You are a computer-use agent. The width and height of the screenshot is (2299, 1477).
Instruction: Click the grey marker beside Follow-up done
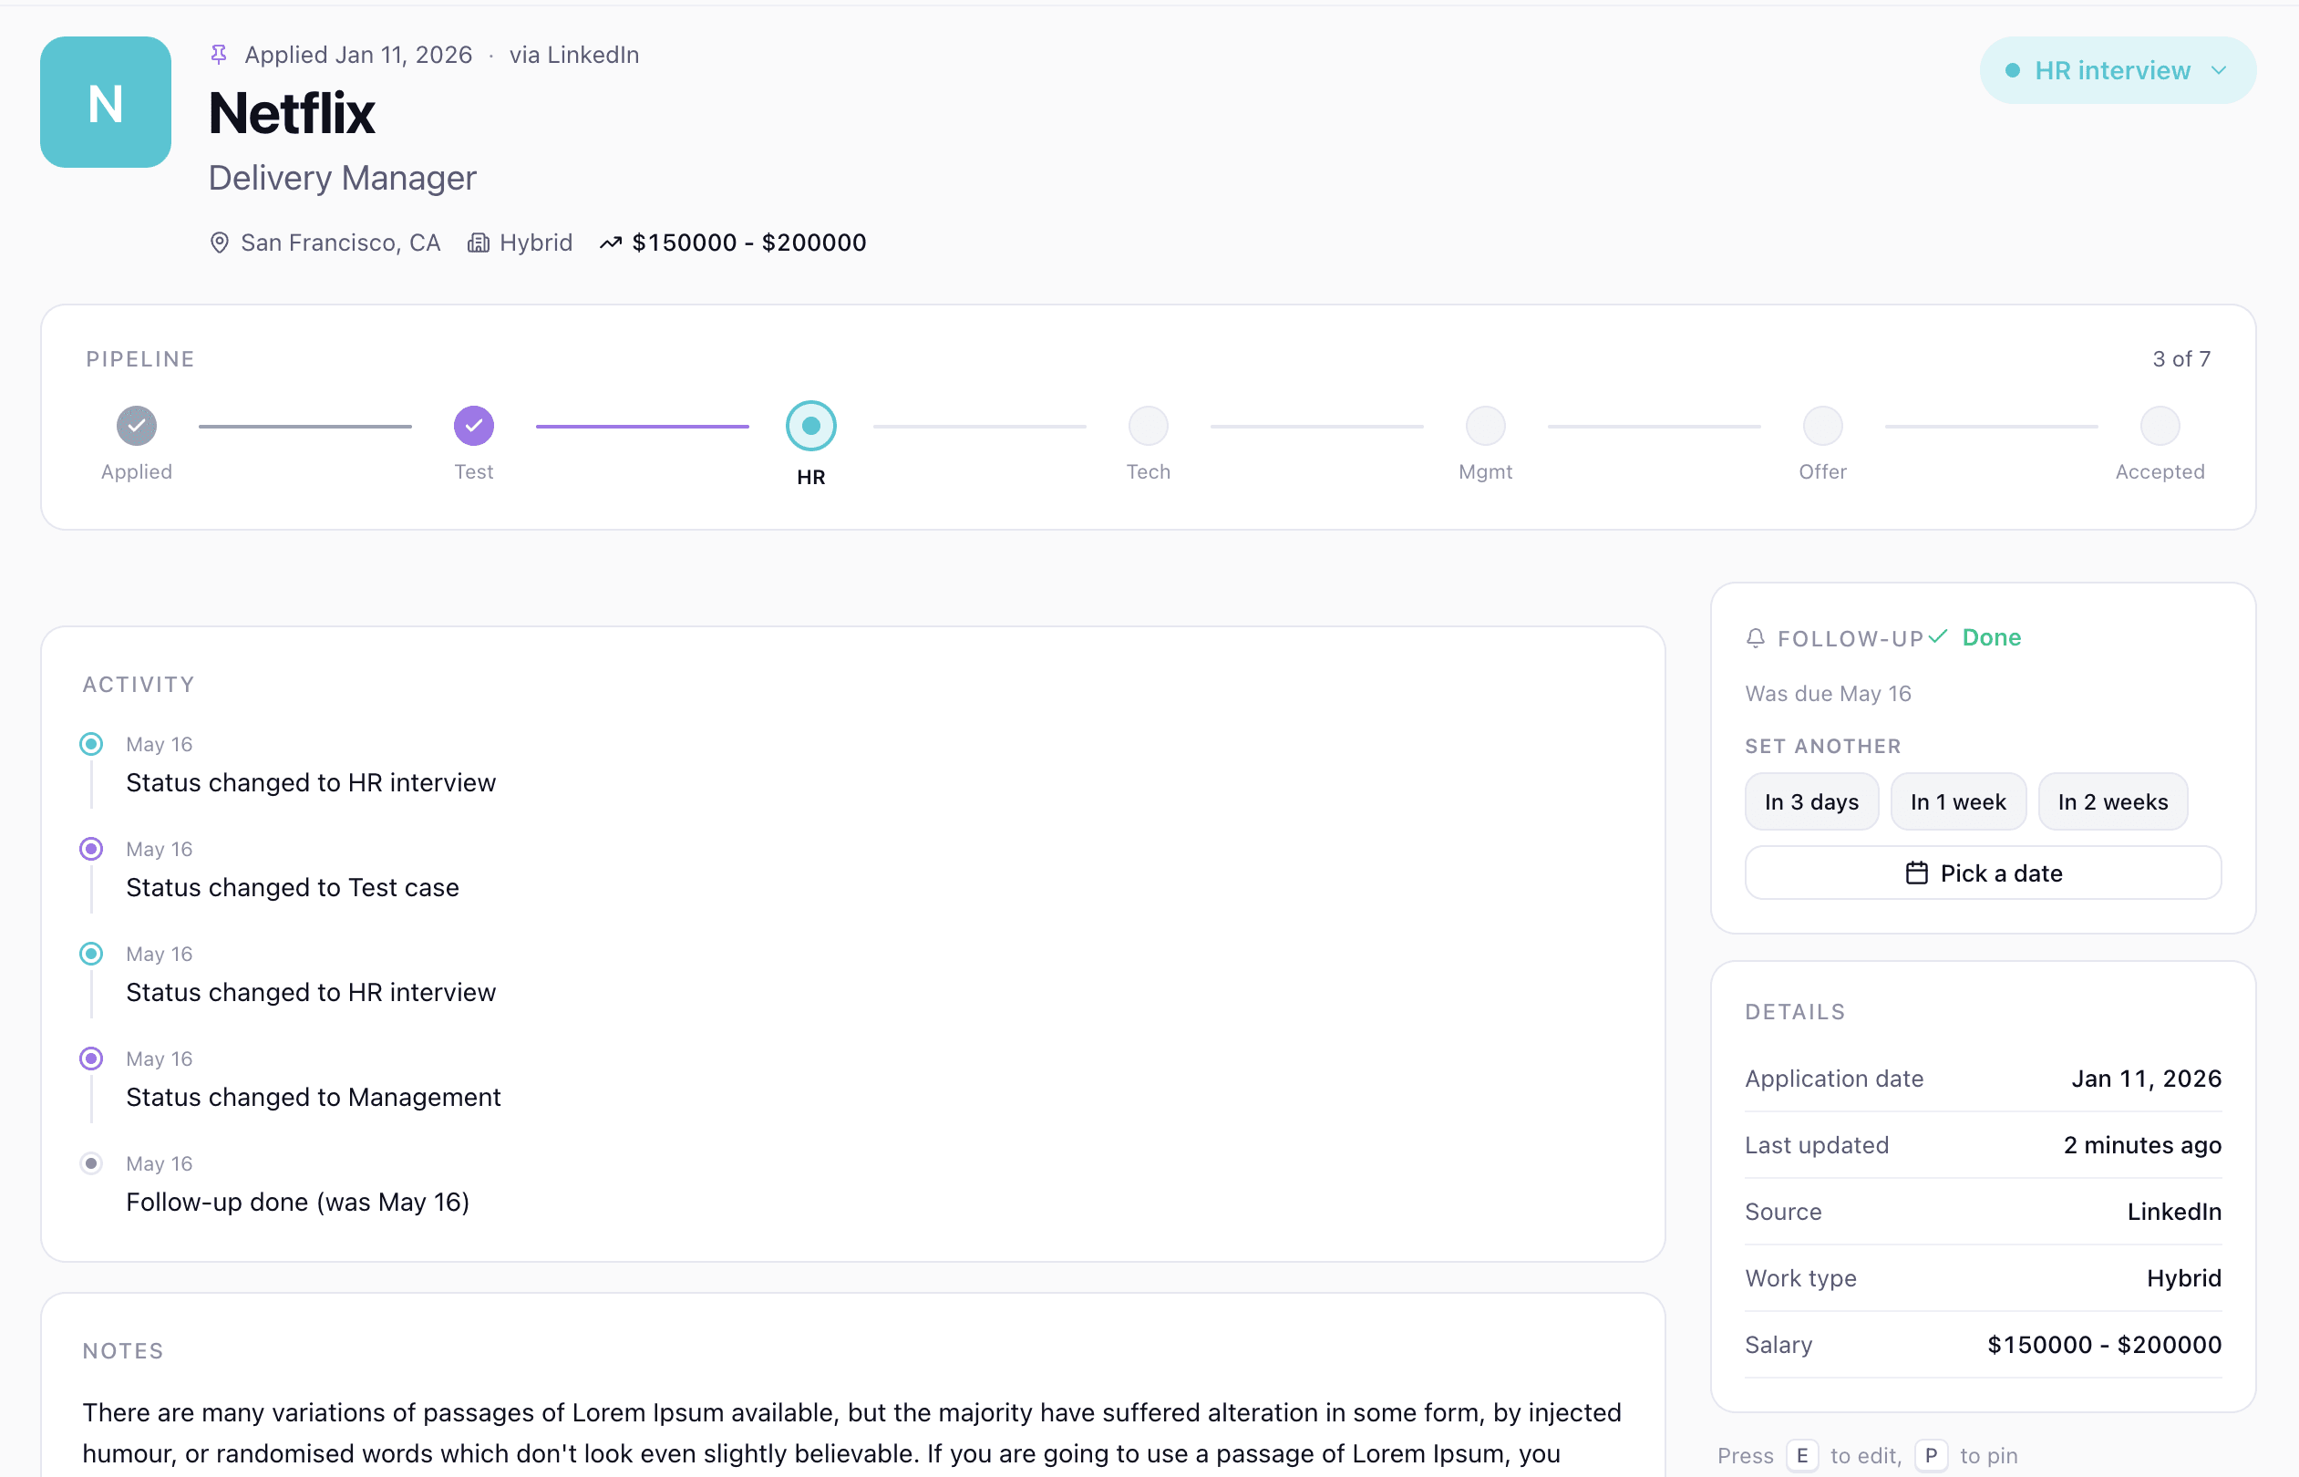(91, 1163)
